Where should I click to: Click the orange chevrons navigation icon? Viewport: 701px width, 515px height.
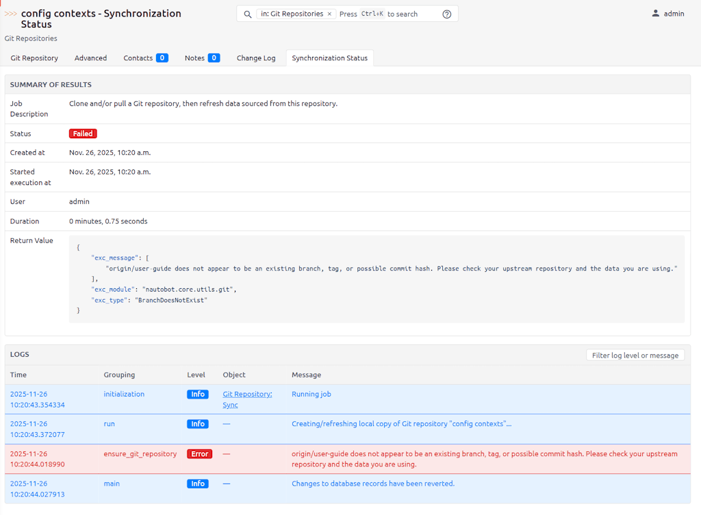[x=11, y=14]
